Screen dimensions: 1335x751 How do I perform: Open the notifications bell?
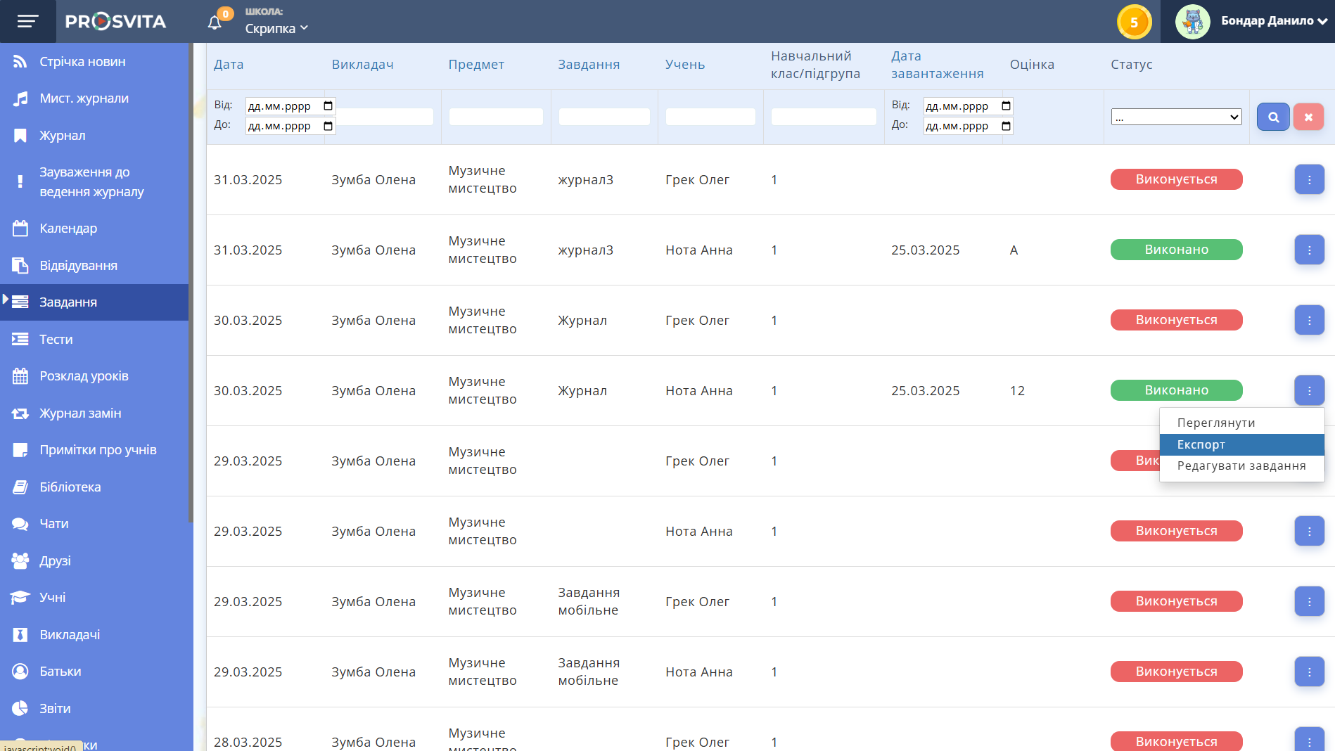[x=215, y=23]
